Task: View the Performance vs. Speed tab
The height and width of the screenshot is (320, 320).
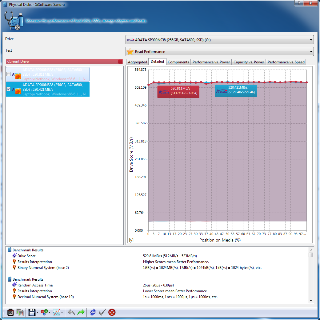Action: click(x=286, y=62)
